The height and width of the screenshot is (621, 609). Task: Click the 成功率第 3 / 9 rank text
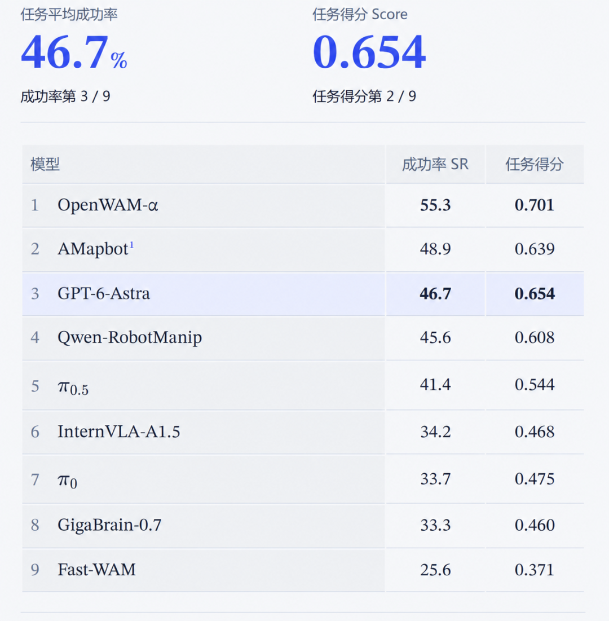(x=65, y=96)
